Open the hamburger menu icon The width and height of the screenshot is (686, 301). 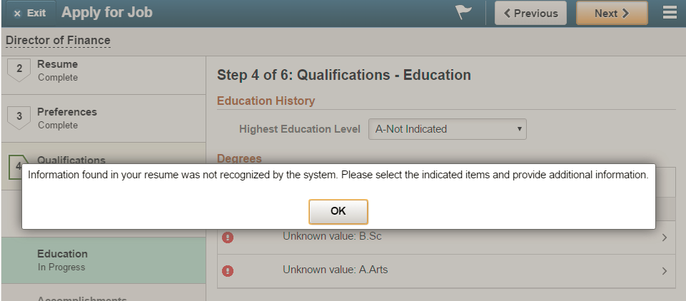(670, 13)
